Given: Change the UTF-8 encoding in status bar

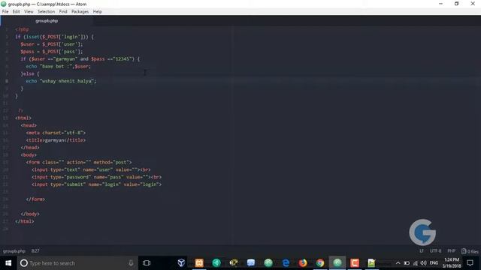Looking at the screenshot, I should [x=435, y=251].
